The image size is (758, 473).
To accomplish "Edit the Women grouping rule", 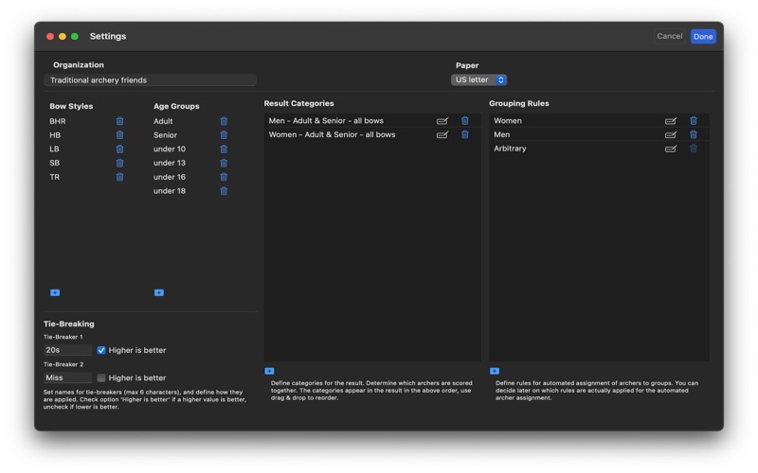I will (671, 121).
